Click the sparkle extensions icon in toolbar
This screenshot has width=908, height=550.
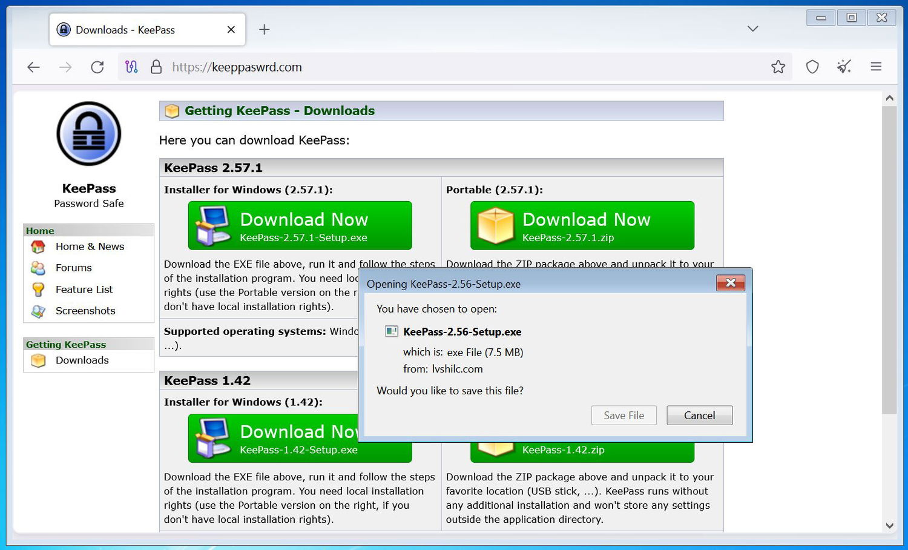(x=844, y=67)
